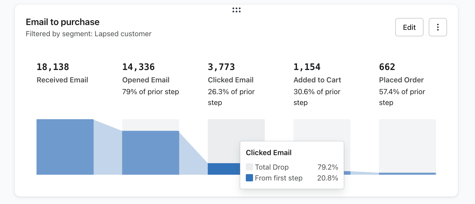Select the Email to purchase report title
This screenshot has width=475, height=204.
(62, 22)
